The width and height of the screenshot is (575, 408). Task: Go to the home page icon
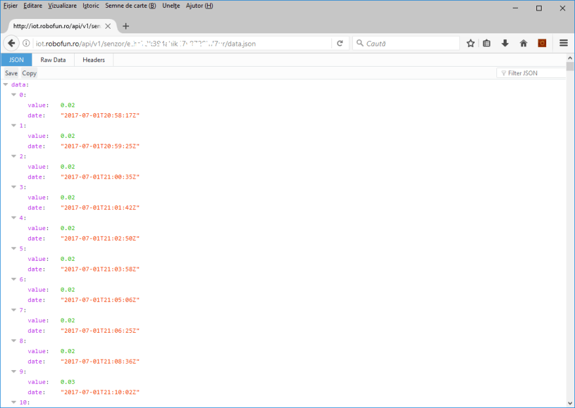523,43
